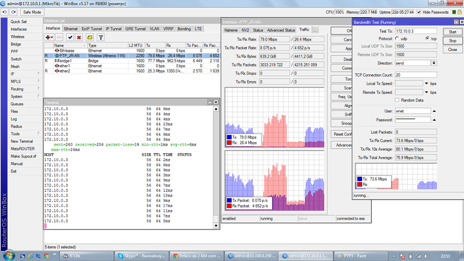Image resolution: width=464 pixels, height=261 pixels.
Task: Click the lock icon in WinBox toolbar
Action: click(459, 12)
